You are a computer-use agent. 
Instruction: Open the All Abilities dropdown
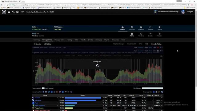click(48, 44)
